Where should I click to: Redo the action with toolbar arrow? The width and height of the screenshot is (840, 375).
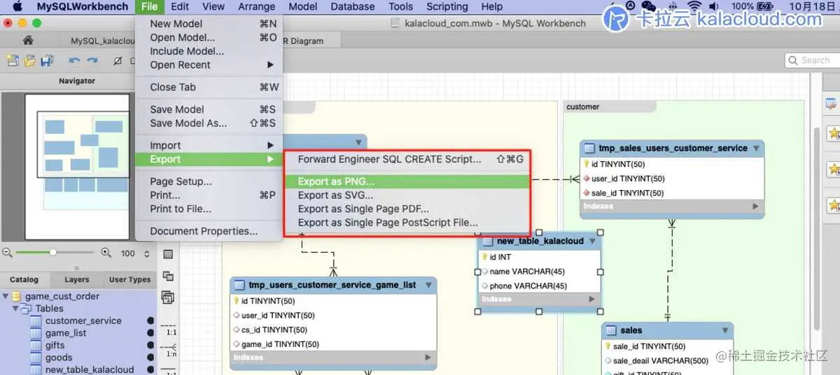point(92,61)
